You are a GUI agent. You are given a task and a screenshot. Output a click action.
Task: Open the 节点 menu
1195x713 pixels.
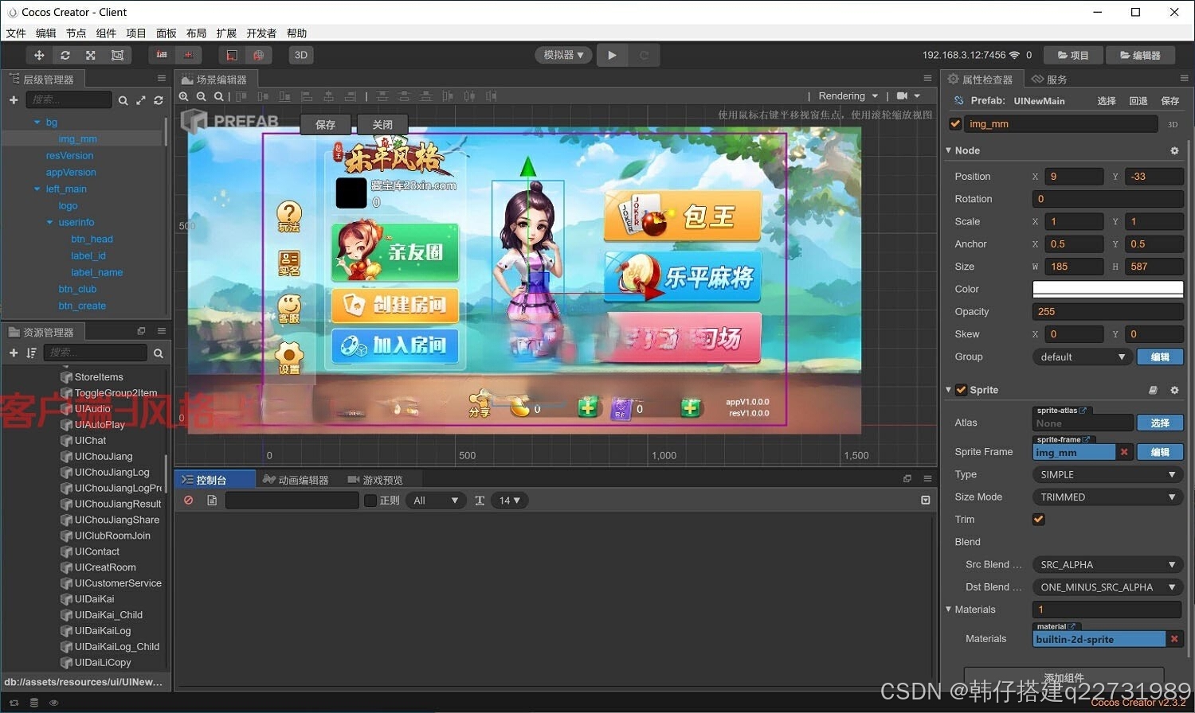click(x=76, y=33)
